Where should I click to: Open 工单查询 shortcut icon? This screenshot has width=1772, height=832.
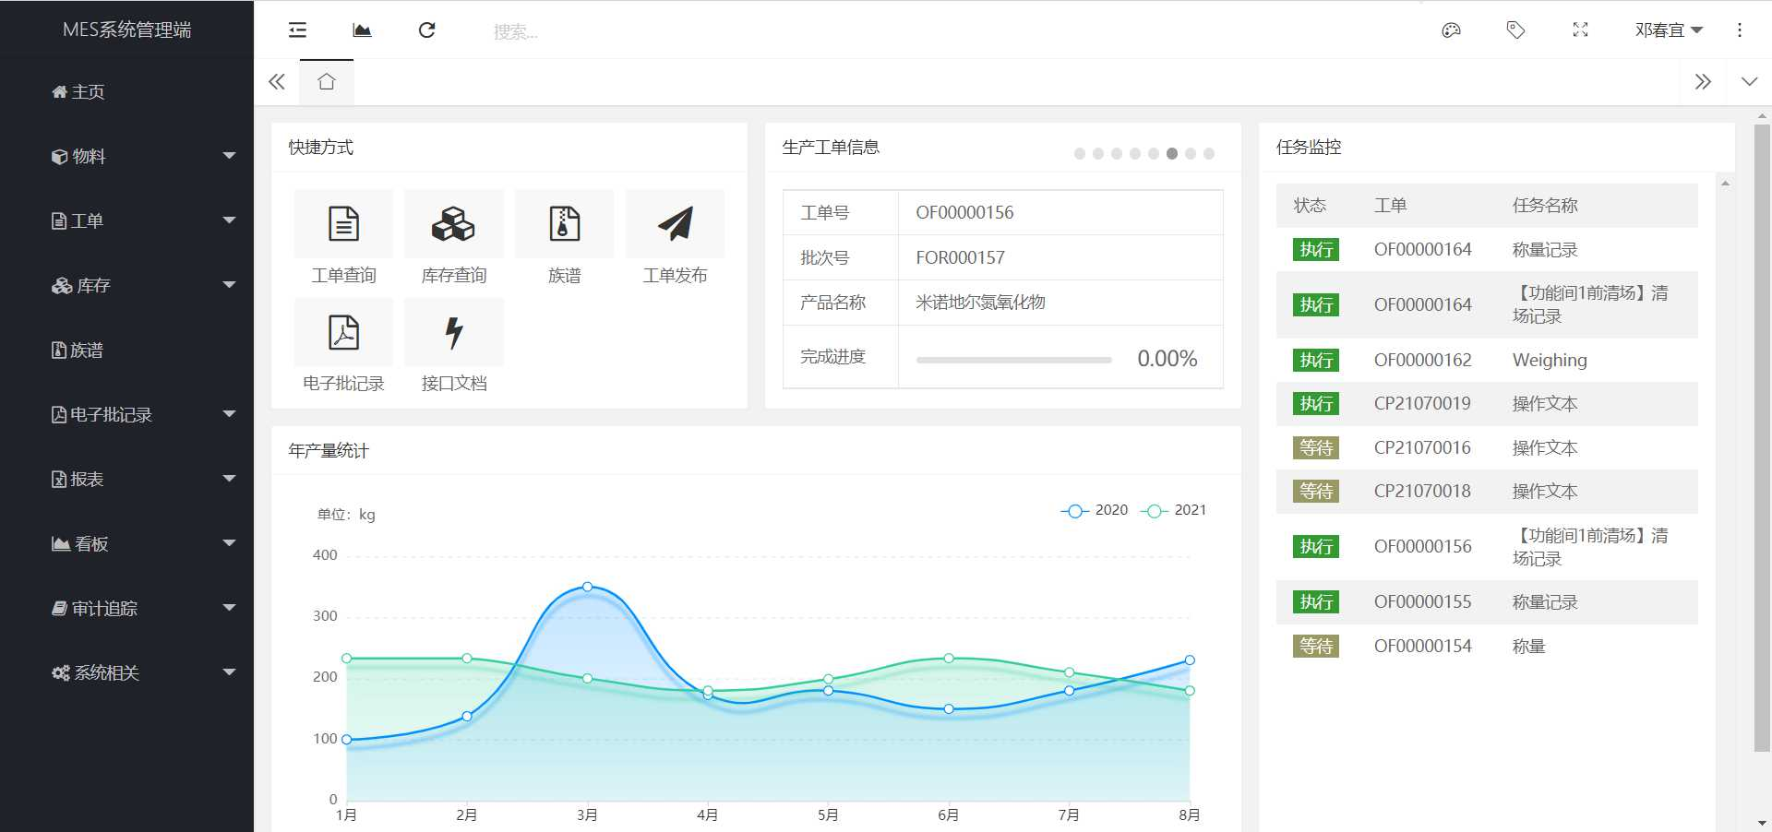(343, 223)
